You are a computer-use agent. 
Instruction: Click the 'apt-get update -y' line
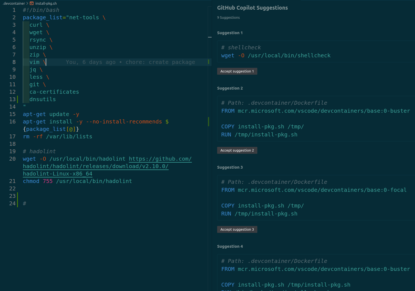coord(51,114)
